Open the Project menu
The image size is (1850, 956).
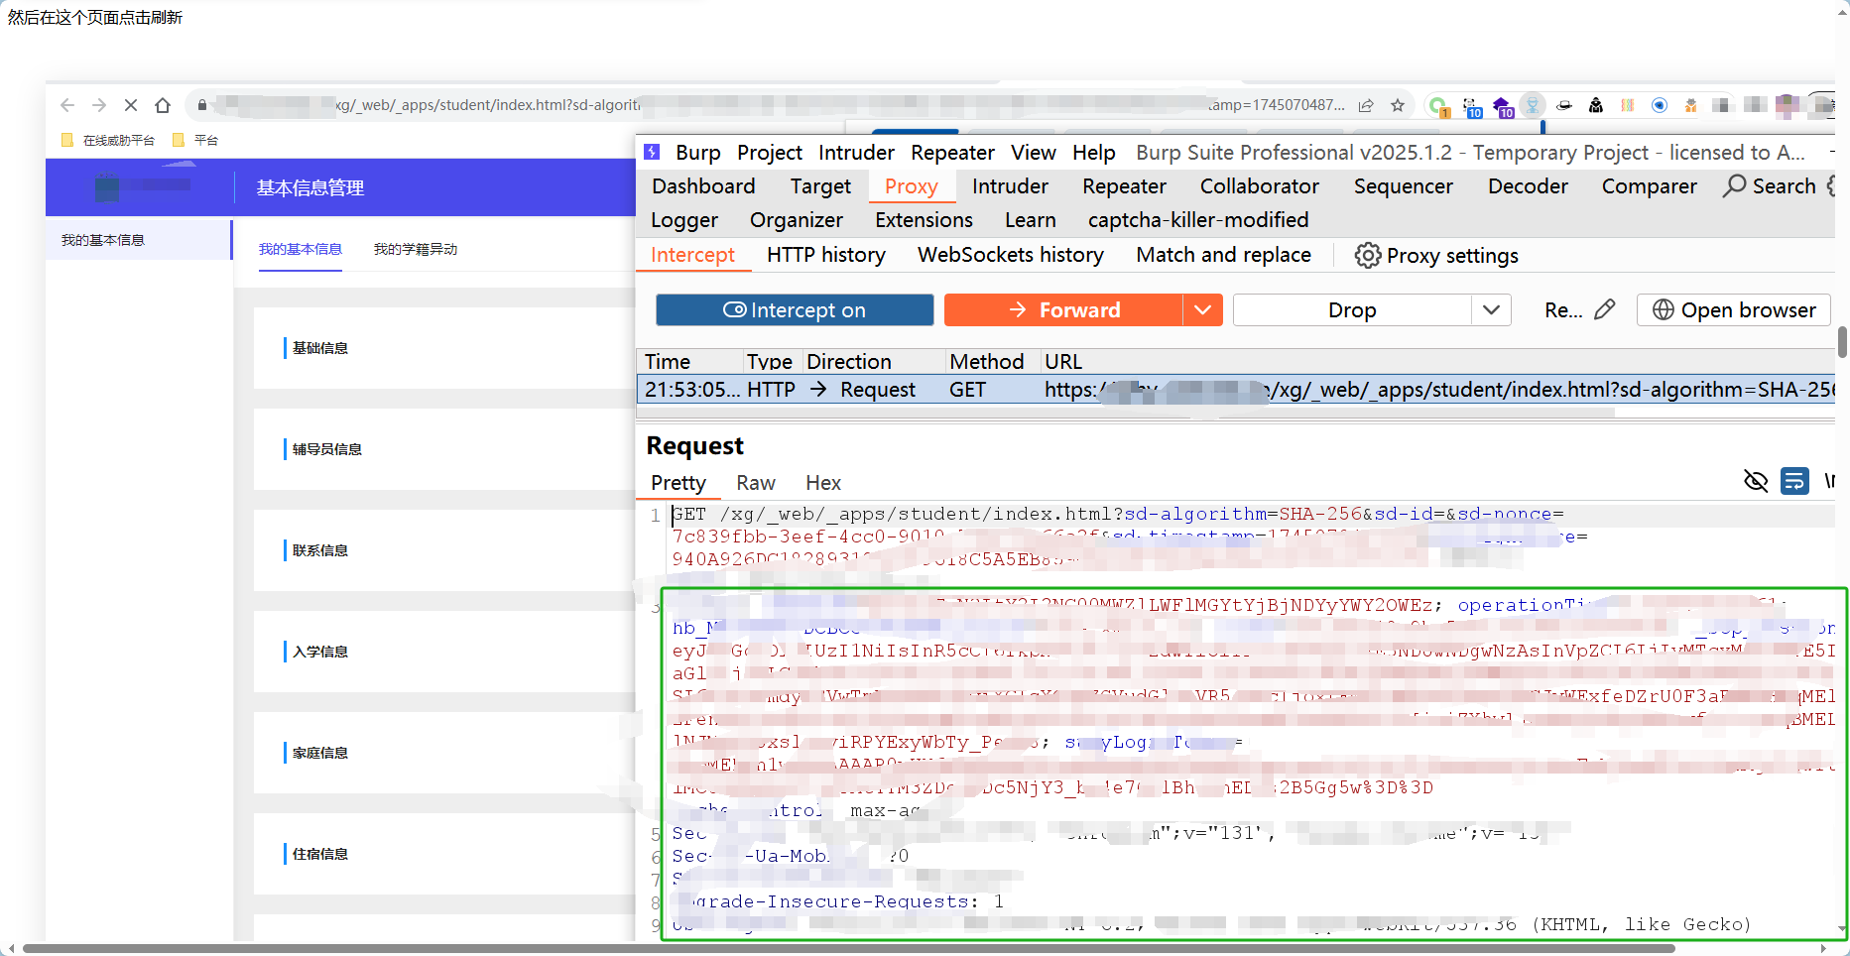point(770,153)
